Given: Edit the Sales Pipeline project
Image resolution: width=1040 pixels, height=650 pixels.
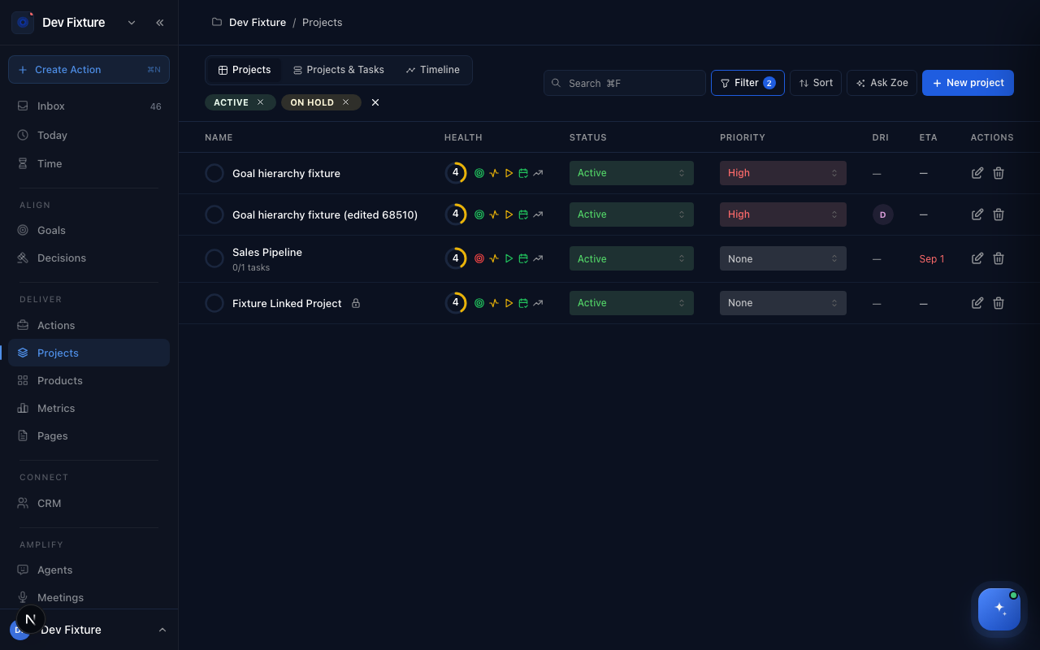Looking at the screenshot, I should coord(977,258).
